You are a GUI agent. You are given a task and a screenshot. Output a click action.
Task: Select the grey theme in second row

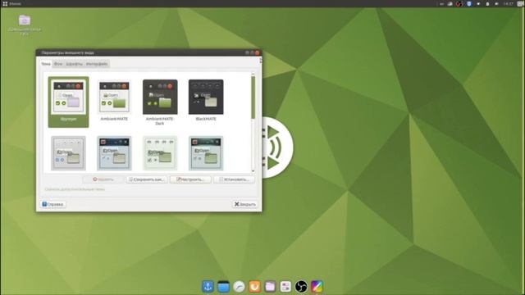tap(68, 153)
